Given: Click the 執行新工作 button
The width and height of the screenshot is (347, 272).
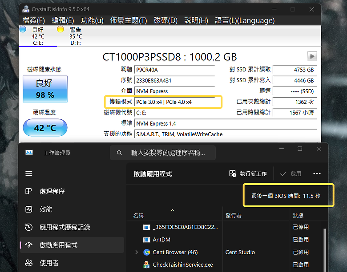Looking at the screenshot, I should click(x=248, y=174).
